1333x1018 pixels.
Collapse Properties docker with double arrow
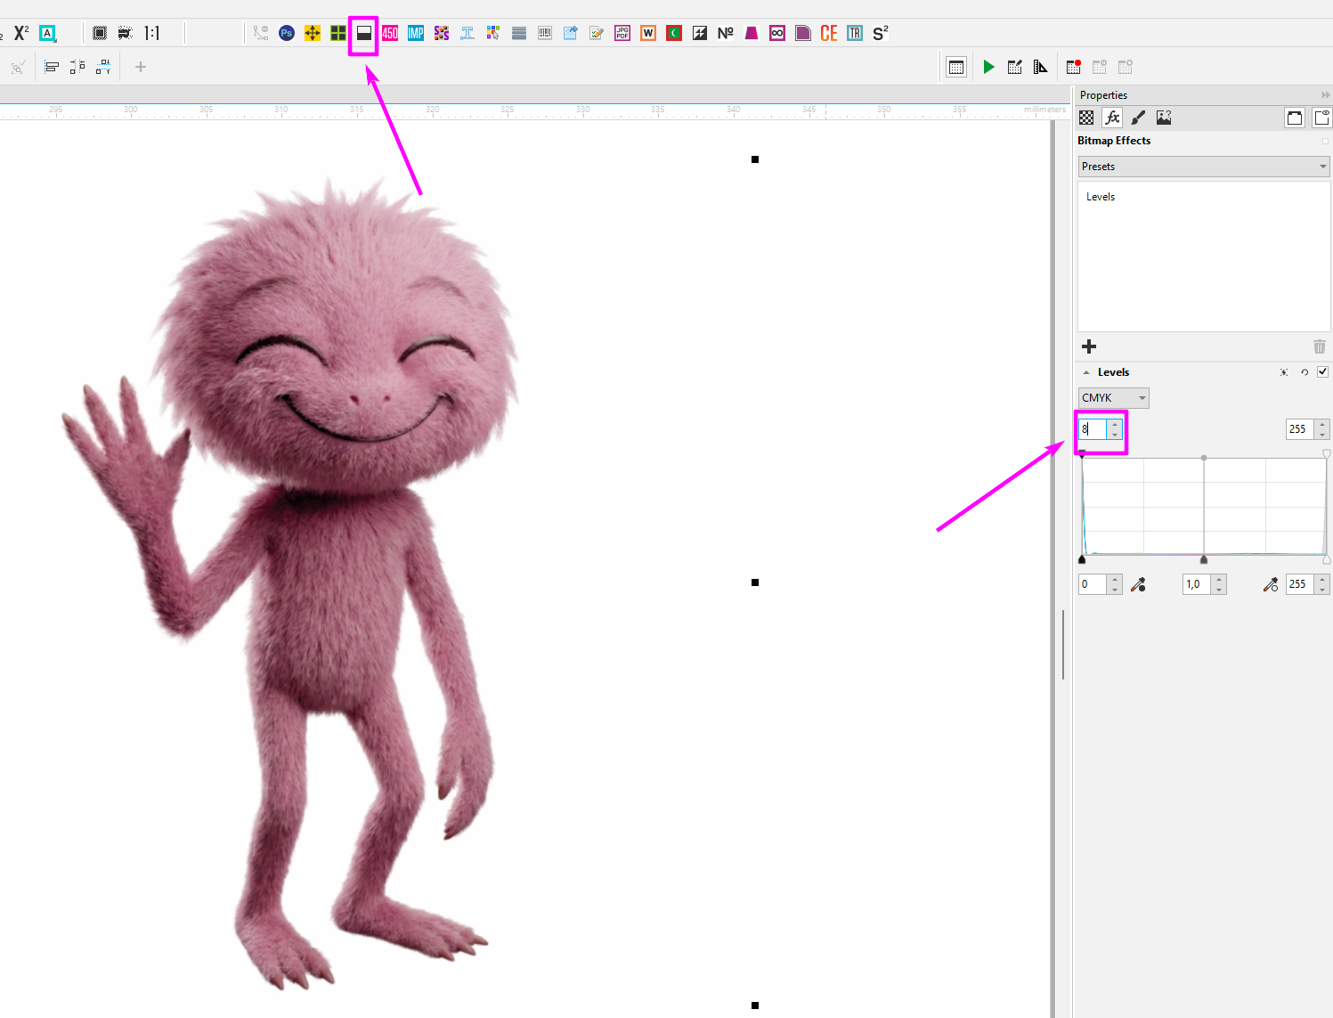(1325, 95)
